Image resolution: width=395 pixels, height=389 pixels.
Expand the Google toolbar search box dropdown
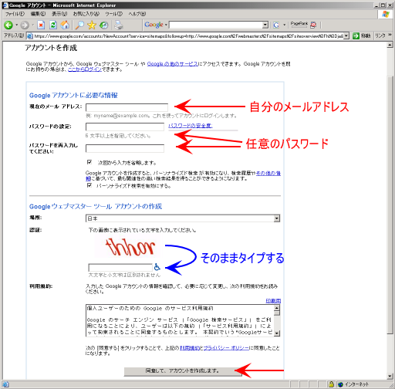[265, 25]
